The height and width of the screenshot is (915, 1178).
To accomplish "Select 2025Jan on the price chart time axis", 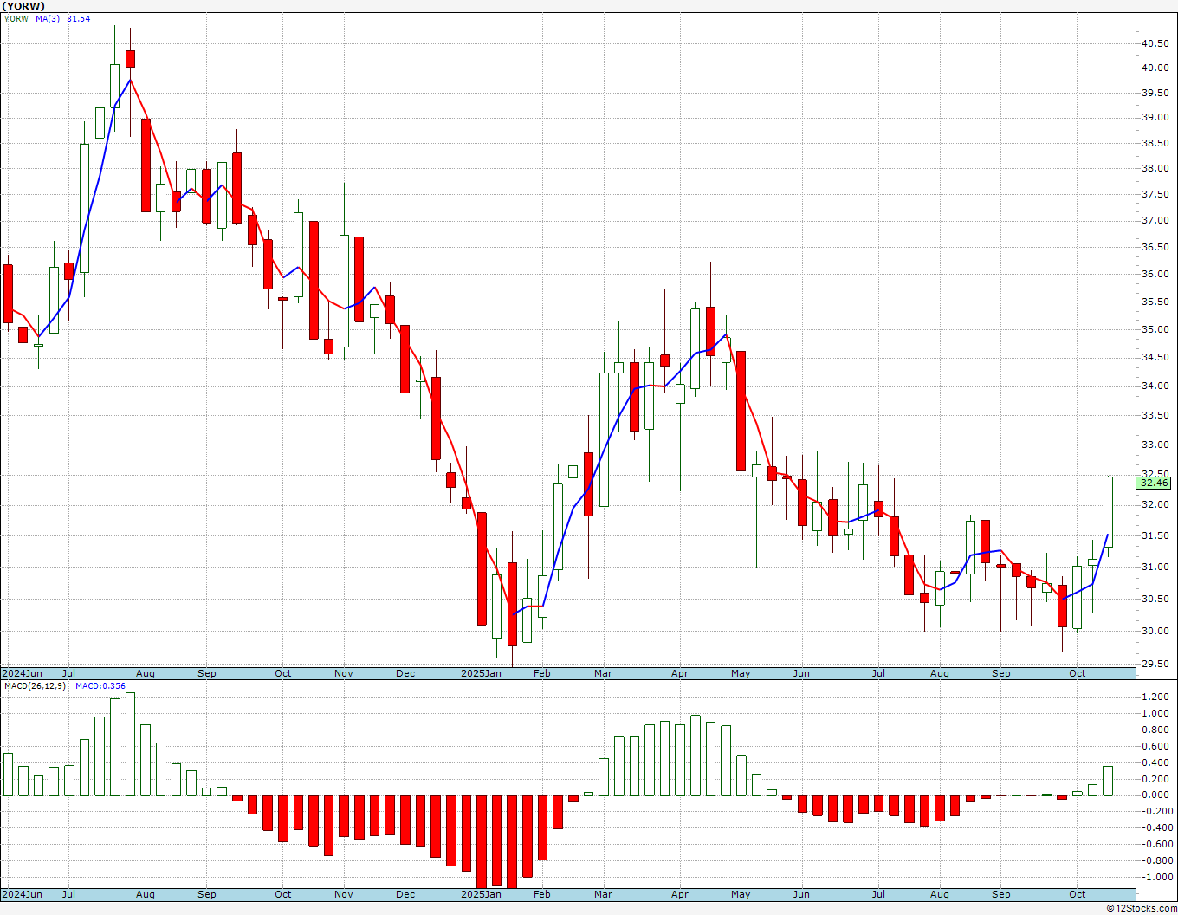I will 481,674.
